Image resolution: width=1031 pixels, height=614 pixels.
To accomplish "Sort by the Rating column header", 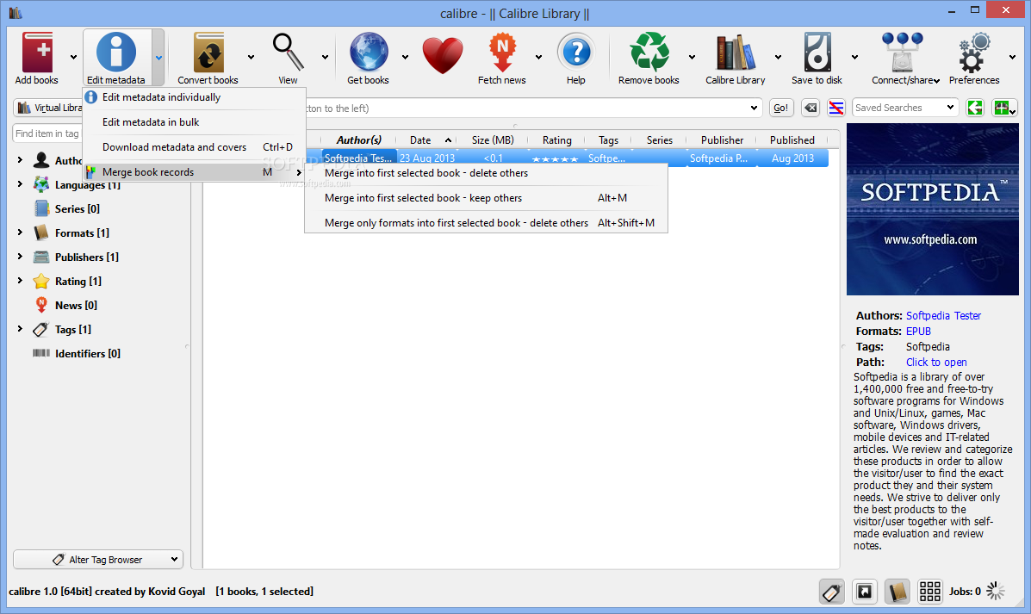I will coord(557,140).
